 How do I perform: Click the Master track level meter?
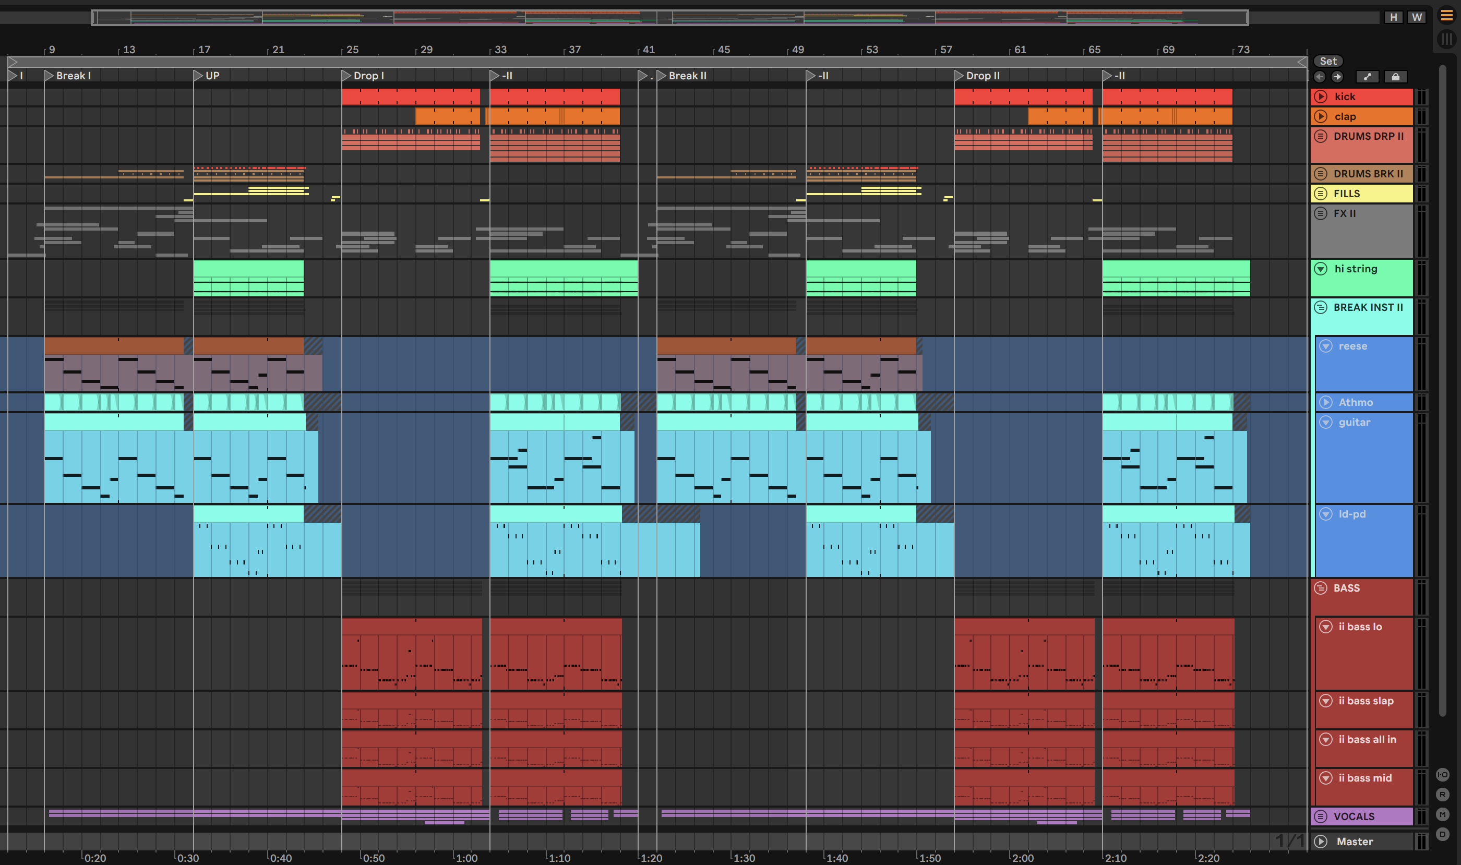(1422, 841)
